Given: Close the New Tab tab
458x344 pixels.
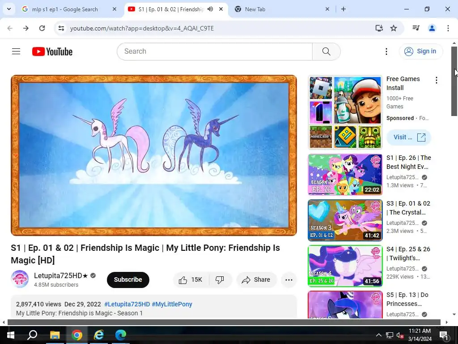Looking at the screenshot, I should [x=327, y=9].
